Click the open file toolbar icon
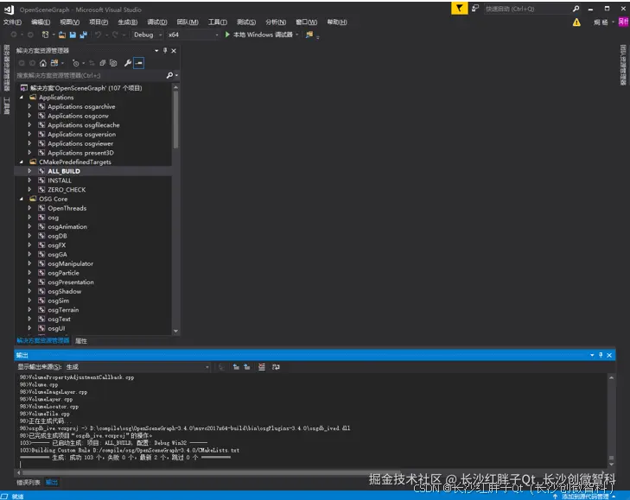 point(62,35)
